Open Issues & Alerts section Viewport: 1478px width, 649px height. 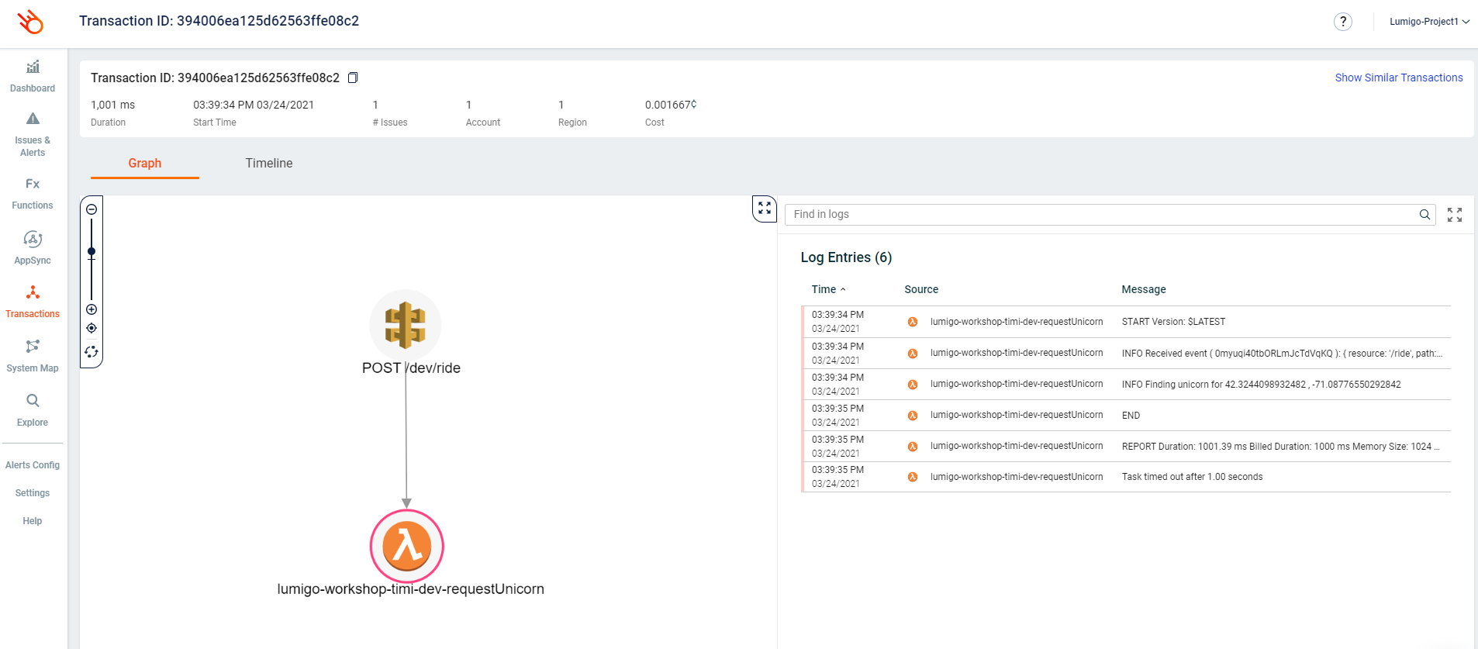click(33, 134)
